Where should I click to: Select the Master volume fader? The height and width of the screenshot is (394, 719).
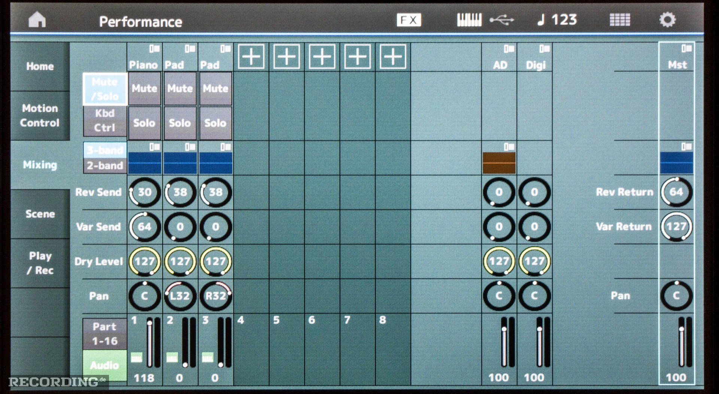pyautogui.click(x=682, y=342)
